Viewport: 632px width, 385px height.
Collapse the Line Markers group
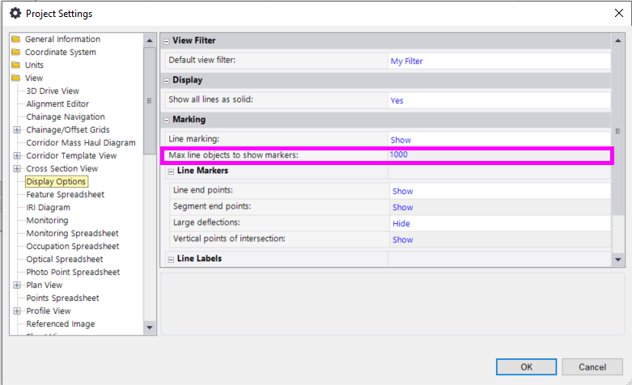pos(171,171)
